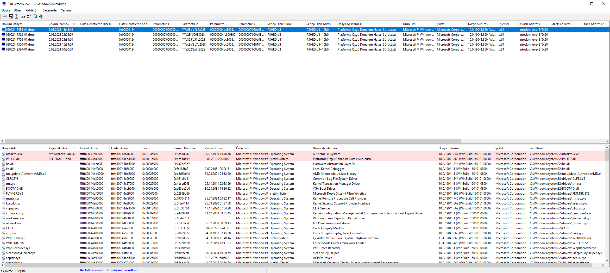Click the file icon next to PSHED.dll
This screenshot has width=610, height=273.
click(x=3, y=159)
